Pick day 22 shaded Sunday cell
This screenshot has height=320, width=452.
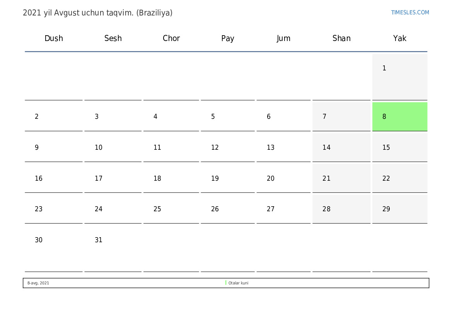pos(399,178)
